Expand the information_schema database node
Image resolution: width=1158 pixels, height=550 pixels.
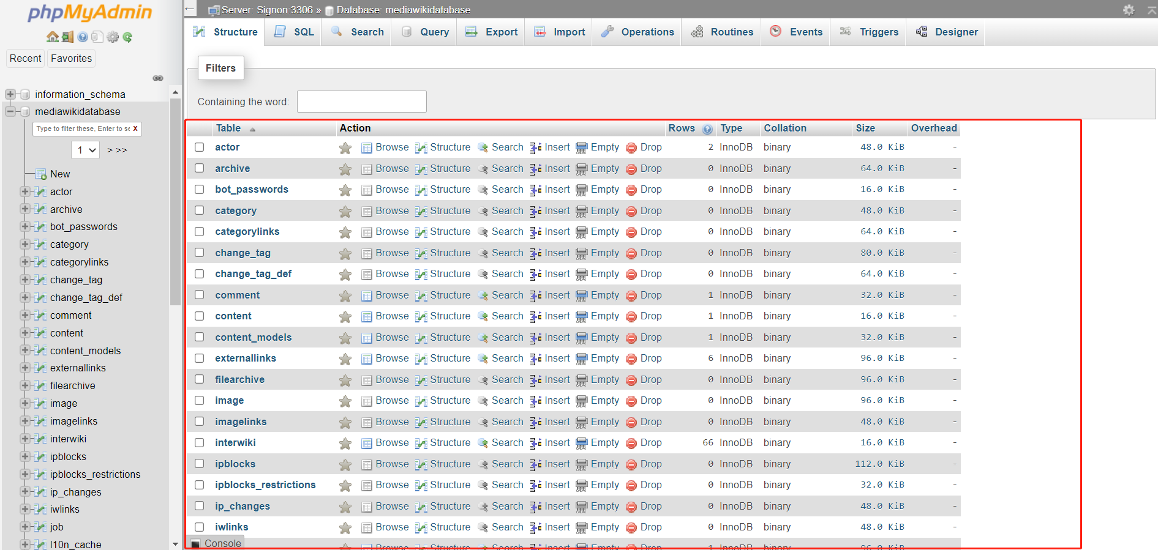coord(10,94)
